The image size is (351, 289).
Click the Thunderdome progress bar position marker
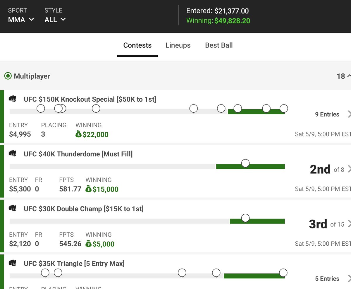tap(245, 163)
